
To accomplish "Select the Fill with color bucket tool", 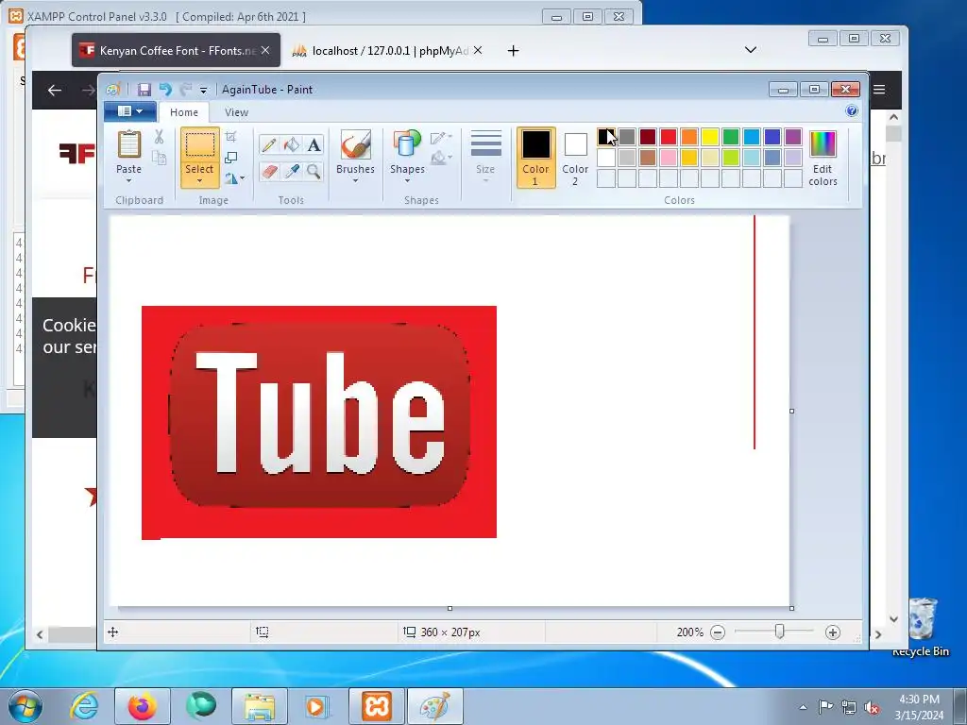I will tap(291, 144).
